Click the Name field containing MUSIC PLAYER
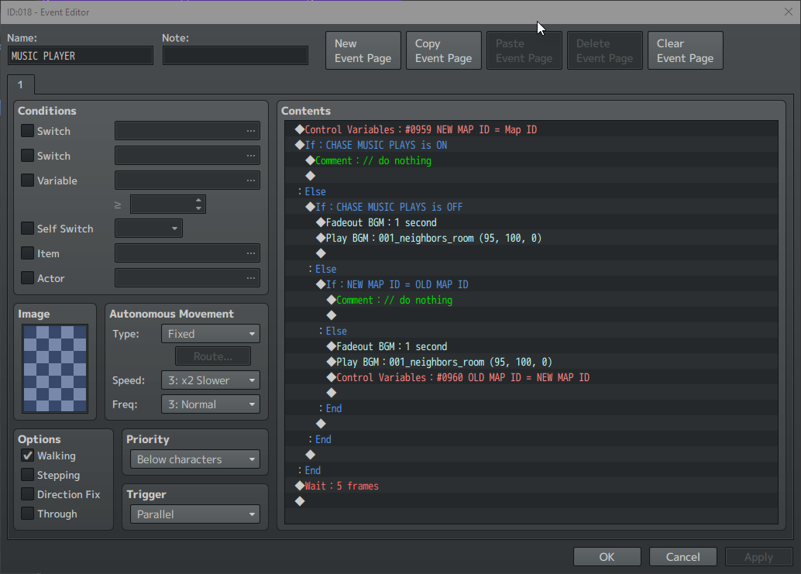The width and height of the screenshot is (801, 574). pyautogui.click(x=81, y=56)
